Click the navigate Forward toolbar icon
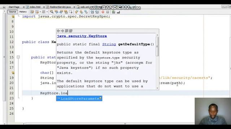Screen dimensions: 231x129 point(44,12)
